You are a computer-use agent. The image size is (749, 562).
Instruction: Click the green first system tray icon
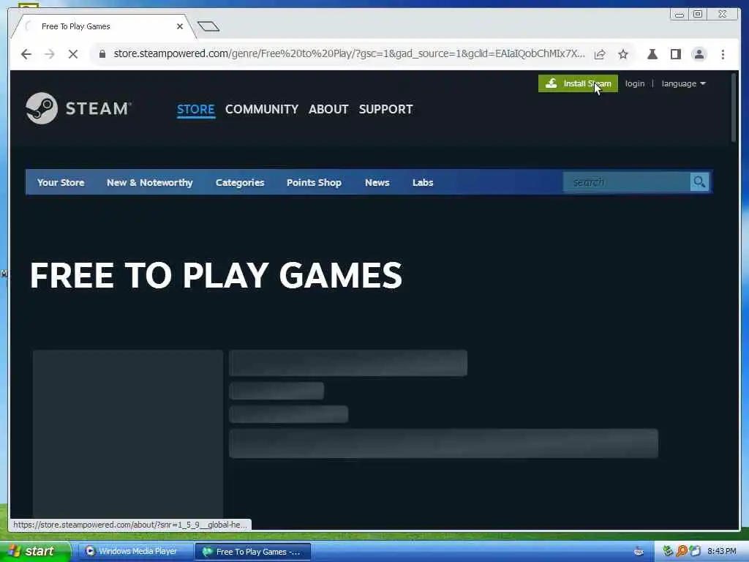click(x=668, y=551)
